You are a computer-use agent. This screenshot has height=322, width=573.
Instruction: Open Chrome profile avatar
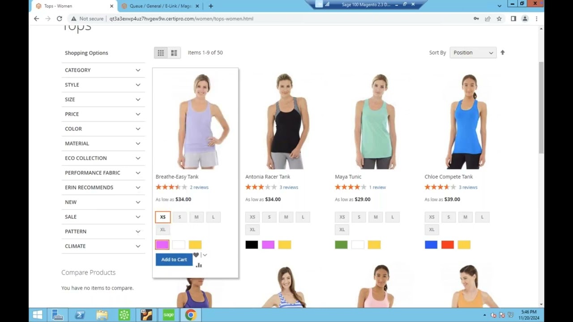click(x=525, y=19)
